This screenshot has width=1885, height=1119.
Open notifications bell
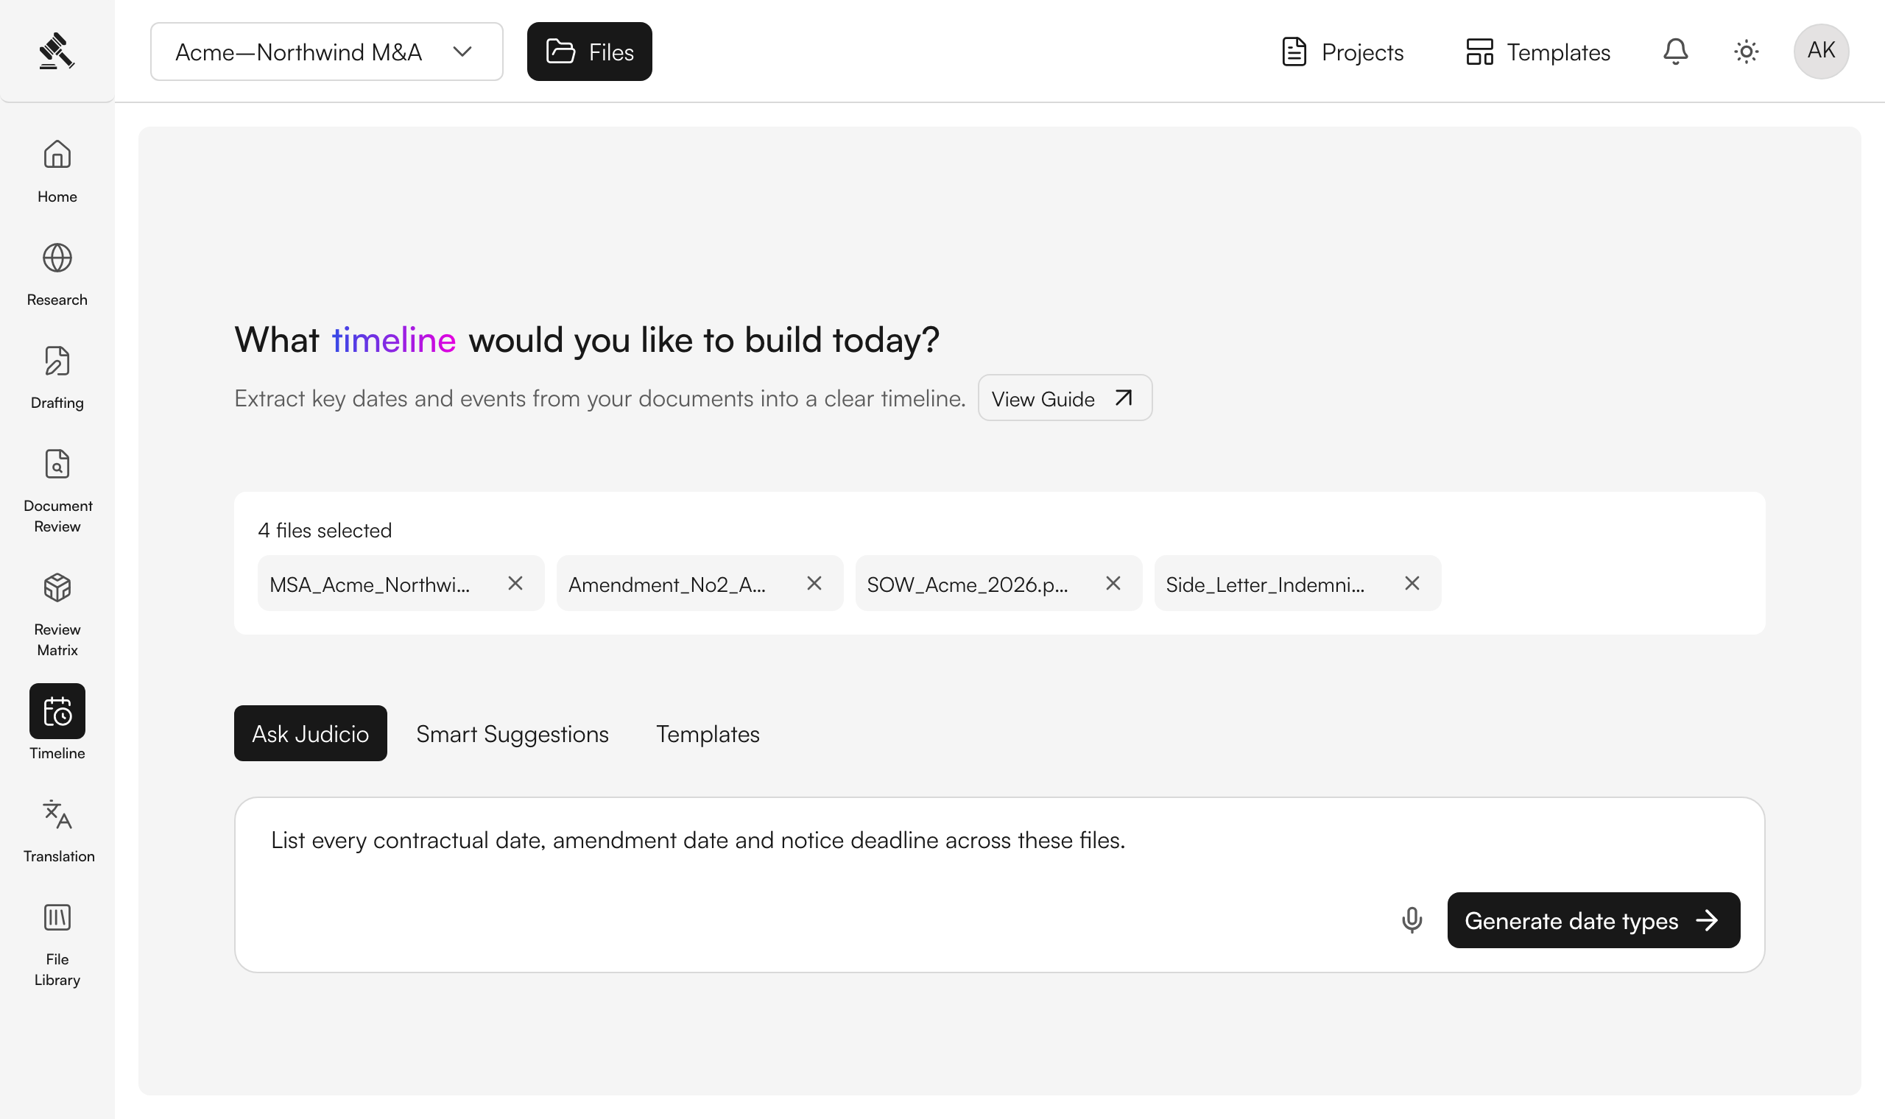click(x=1675, y=52)
